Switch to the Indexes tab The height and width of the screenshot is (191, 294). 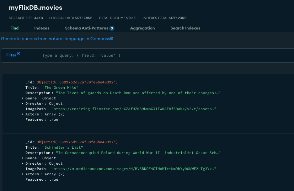(41, 28)
